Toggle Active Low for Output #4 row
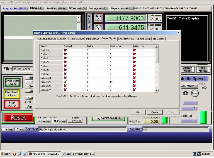214x158 pixels. [134, 90]
